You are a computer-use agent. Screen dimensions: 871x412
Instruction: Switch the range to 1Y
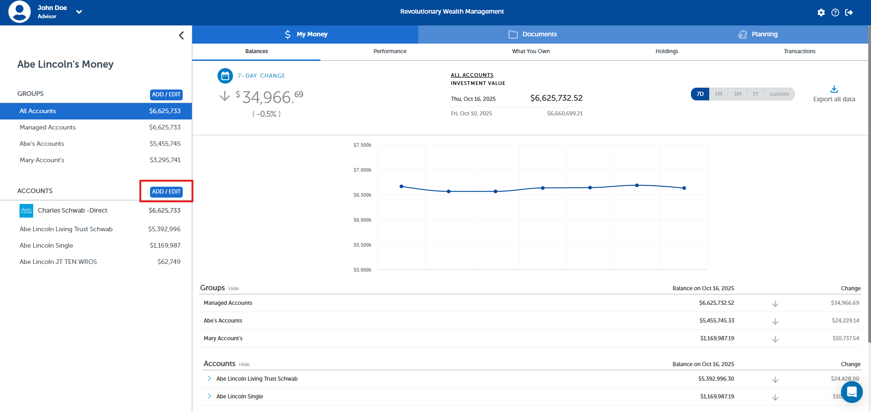[755, 94]
